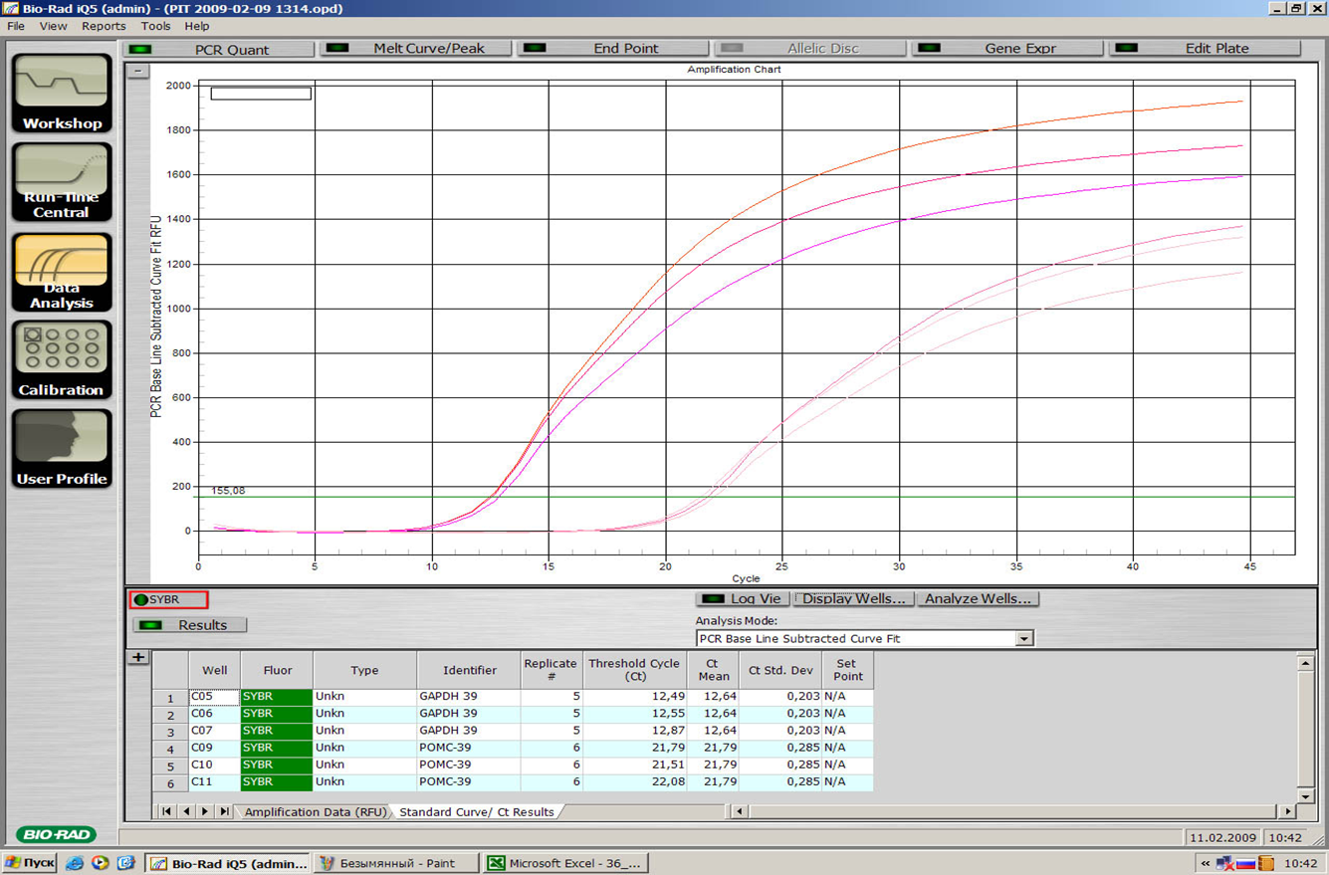Image resolution: width=1329 pixels, height=875 pixels.
Task: Open the Data Analysis module
Action: pos(62,273)
